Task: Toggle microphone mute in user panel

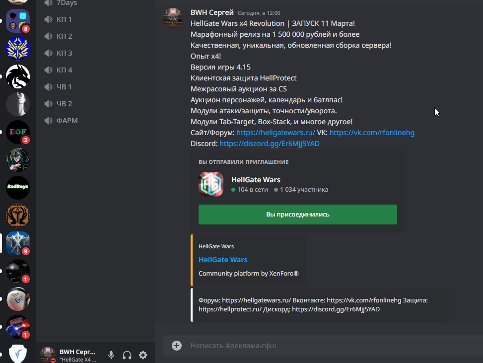Action: [x=111, y=355]
